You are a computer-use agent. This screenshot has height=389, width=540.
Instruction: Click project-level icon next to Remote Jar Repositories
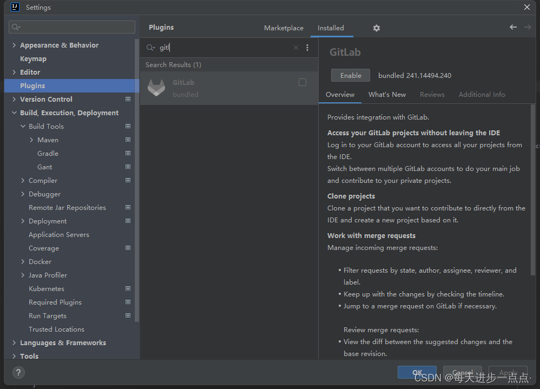128,208
